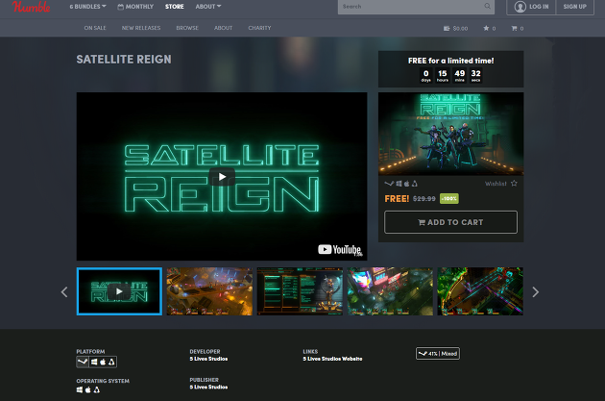
Task: Click the Windows icon under cover image
Action: [x=399, y=184]
